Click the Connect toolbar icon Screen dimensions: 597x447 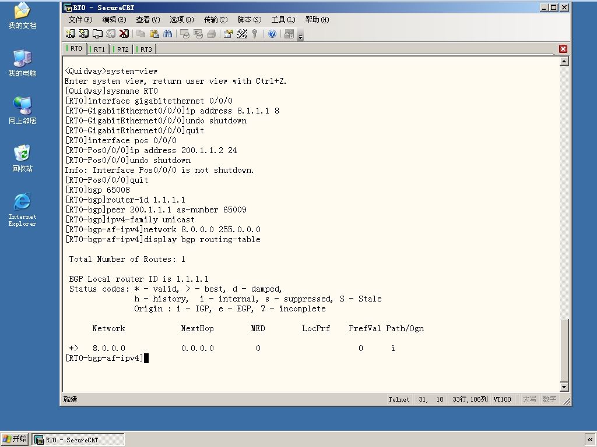pos(71,34)
